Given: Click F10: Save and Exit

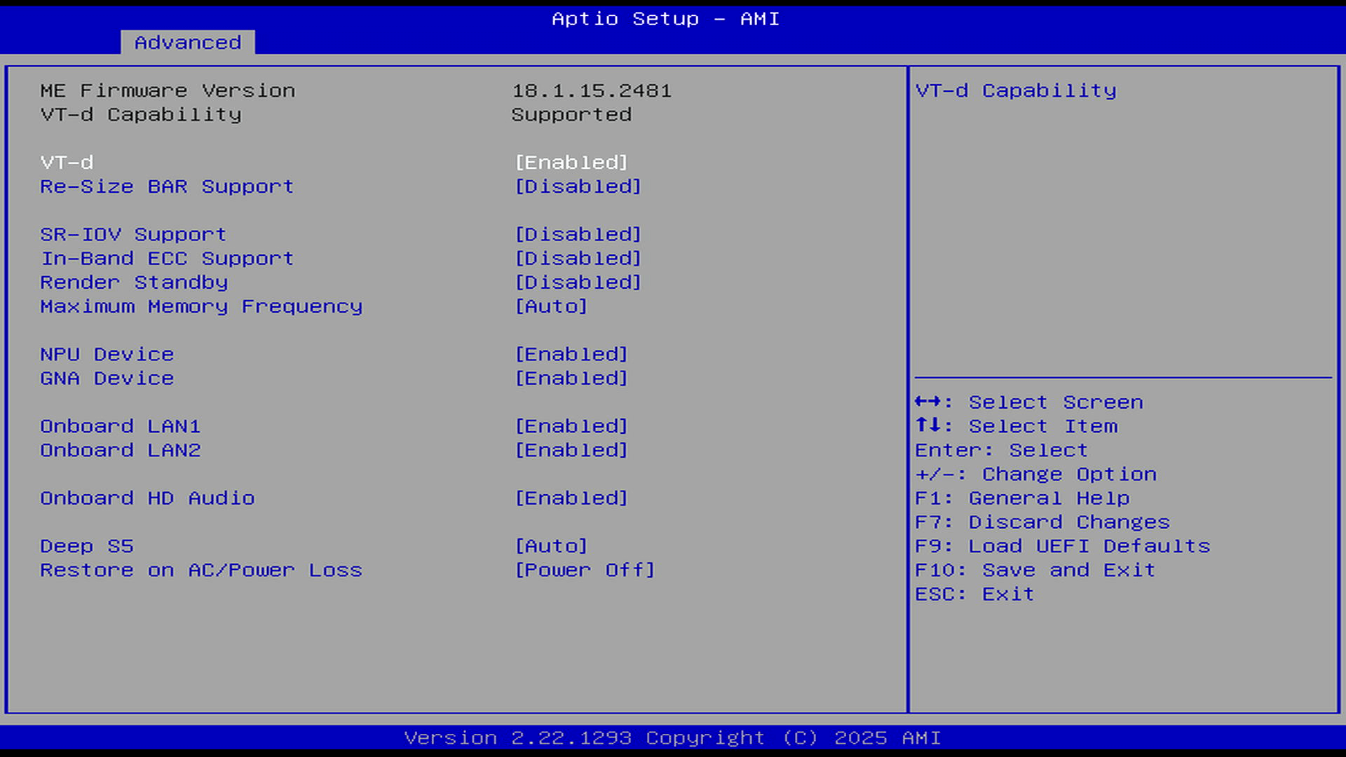Looking at the screenshot, I should tap(1035, 571).
